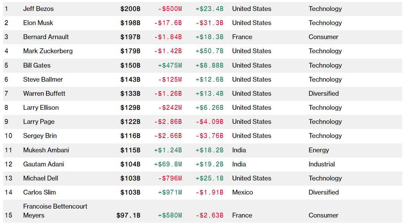Click Francoise Bettencourt Meyers name

coord(55,211)
